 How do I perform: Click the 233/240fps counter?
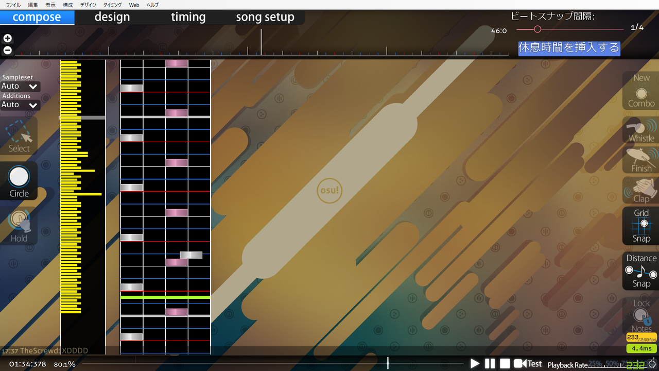pyautogui.click(x=641, y=338)
